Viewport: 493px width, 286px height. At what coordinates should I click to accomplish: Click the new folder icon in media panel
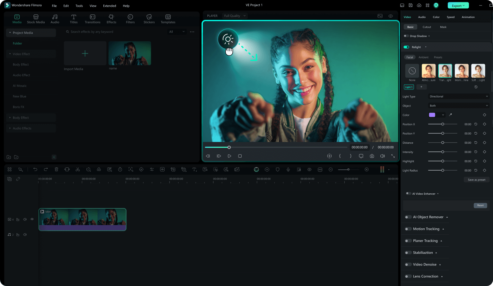pyautogui.click(x=9, y=157)
